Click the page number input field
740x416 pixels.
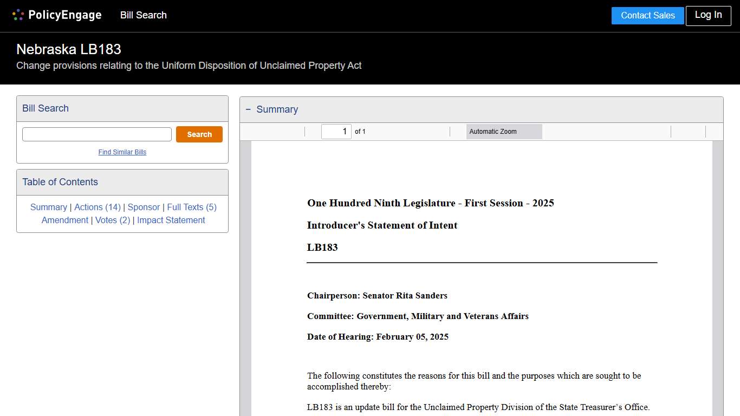click(336, 131)
